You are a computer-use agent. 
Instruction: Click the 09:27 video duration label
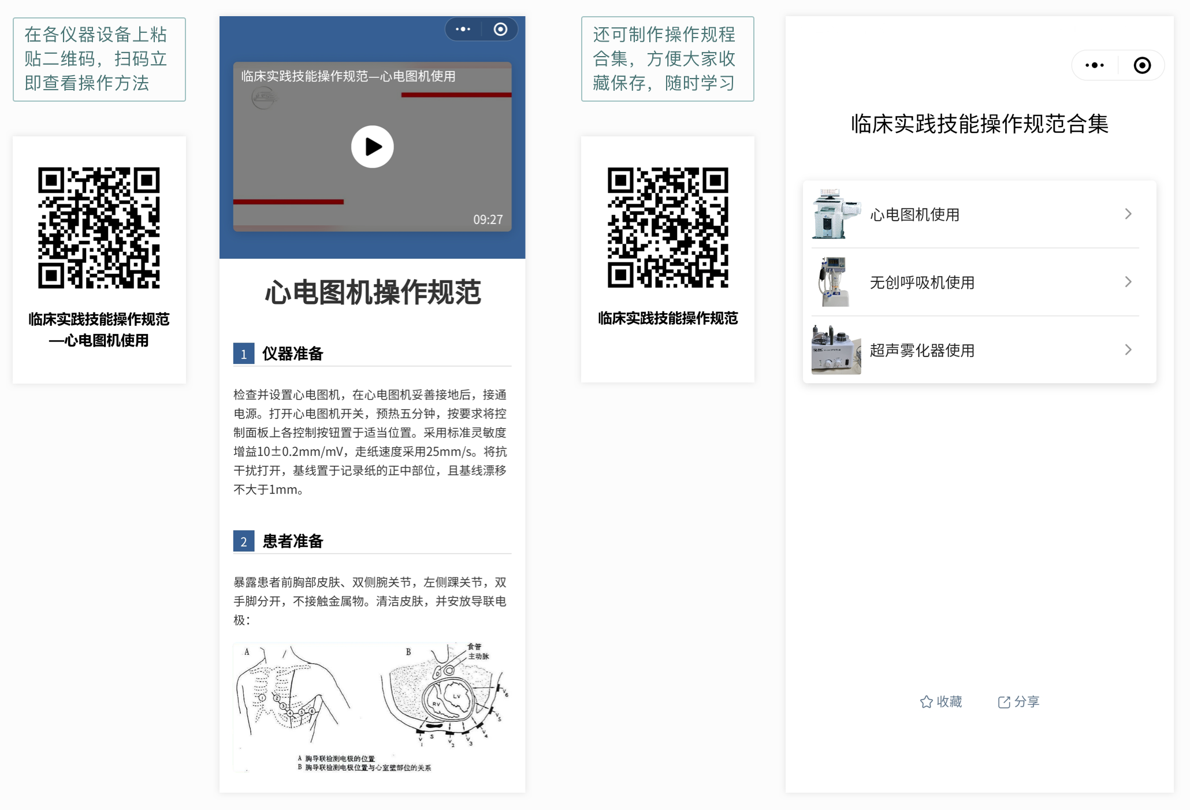[x=488, y=220]
